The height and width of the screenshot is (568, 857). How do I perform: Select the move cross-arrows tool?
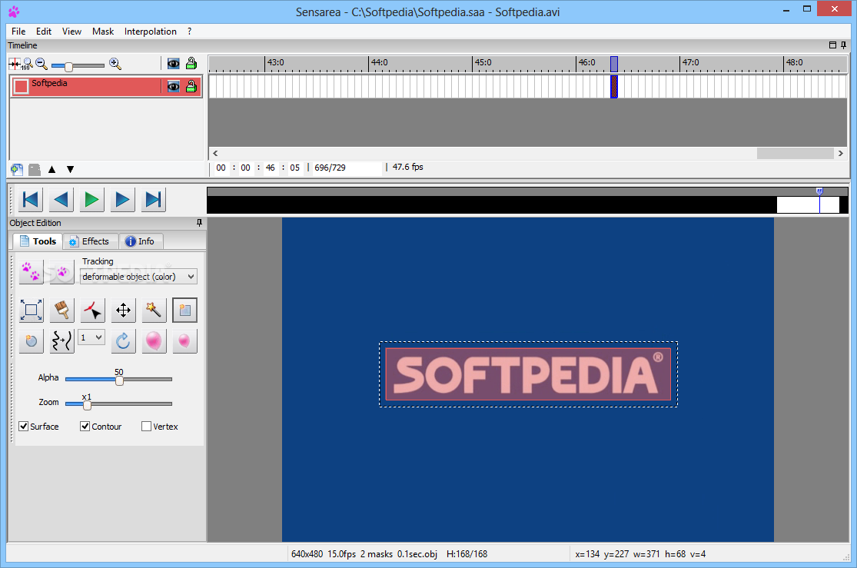point(124,311)
